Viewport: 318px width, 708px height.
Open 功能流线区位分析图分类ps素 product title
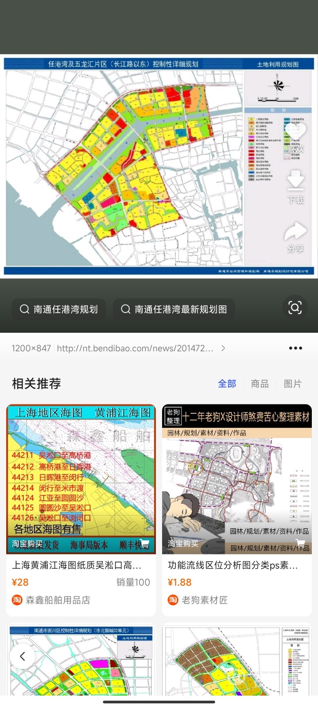(x=233, y=565)
